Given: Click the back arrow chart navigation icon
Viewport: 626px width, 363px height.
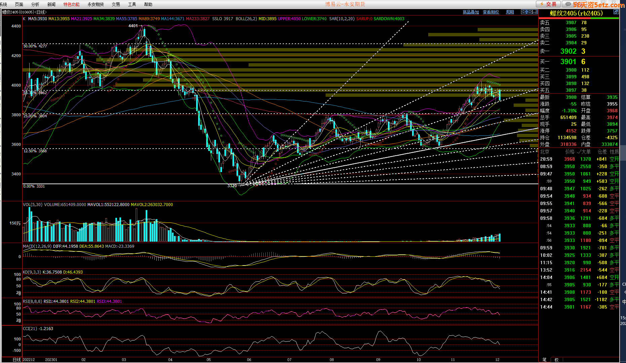Looking at the screenshot, I should click(x=523, y=12).
